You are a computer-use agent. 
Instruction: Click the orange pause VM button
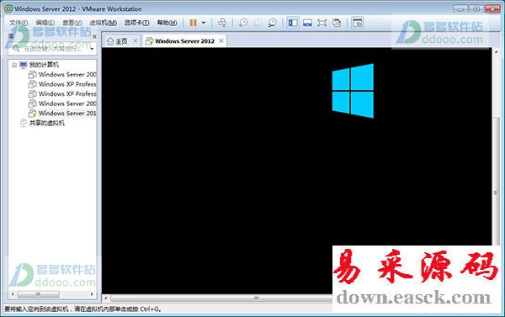193,23
